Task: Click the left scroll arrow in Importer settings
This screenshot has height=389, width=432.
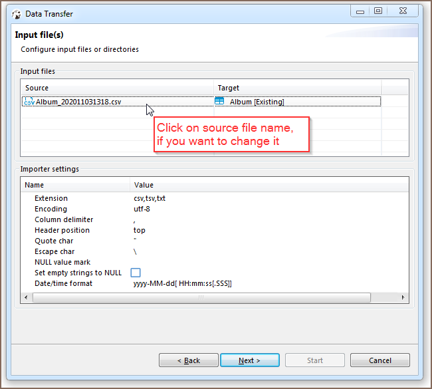Action: (x=26, y=297)
